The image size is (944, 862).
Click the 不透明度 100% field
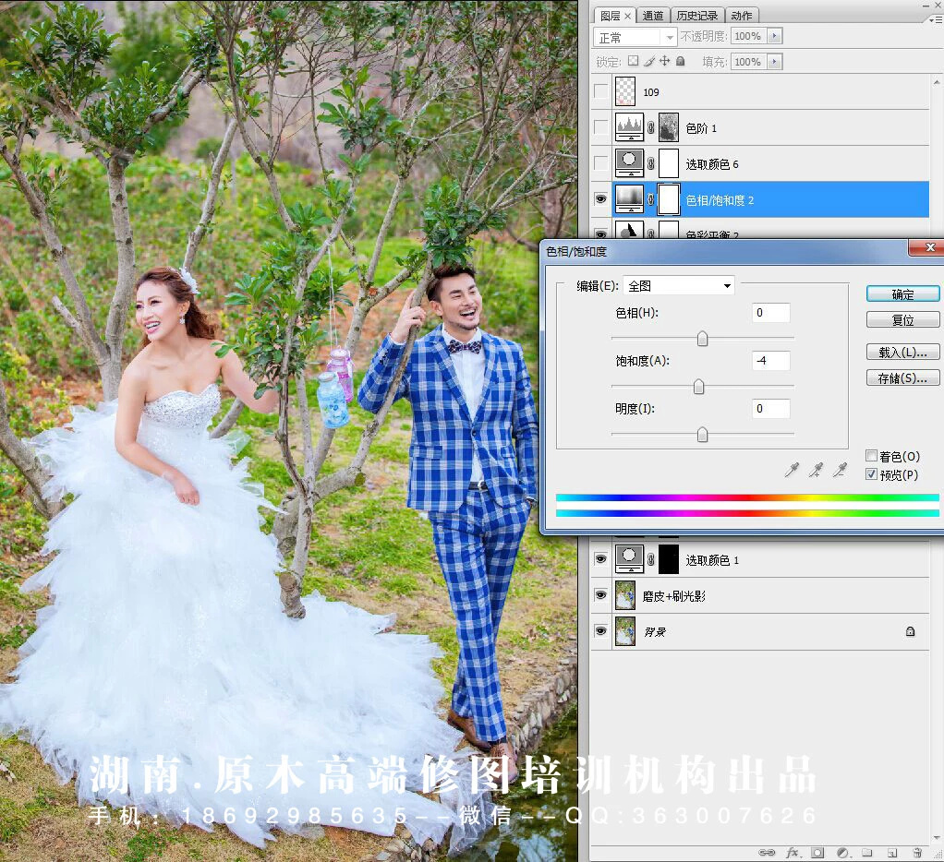(749, 36)
